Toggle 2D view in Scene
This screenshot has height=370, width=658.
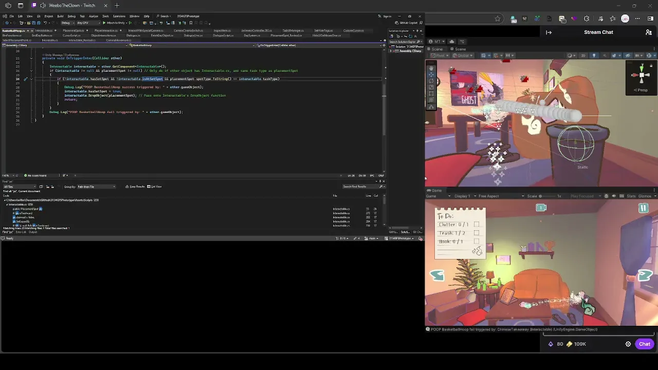(x=583, y=55)
